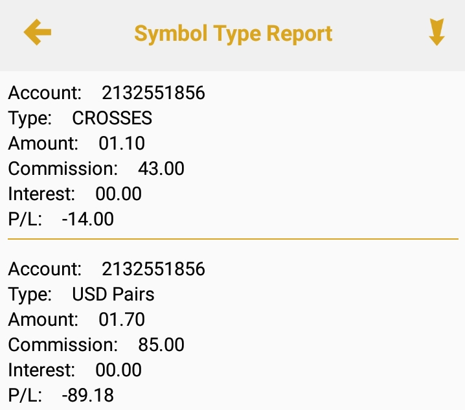Tap the P/L value -14.00
Image resolution: width=465 pixels, height=410 pixels.
pyautogui.click(x=88, y=219)
